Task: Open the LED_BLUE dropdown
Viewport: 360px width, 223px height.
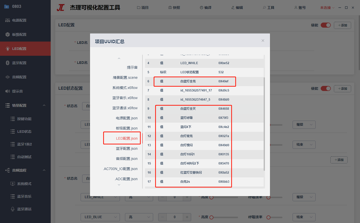Action: 100,217
